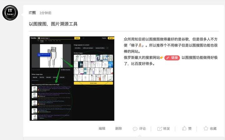Click 赞 to like the post

190,128
